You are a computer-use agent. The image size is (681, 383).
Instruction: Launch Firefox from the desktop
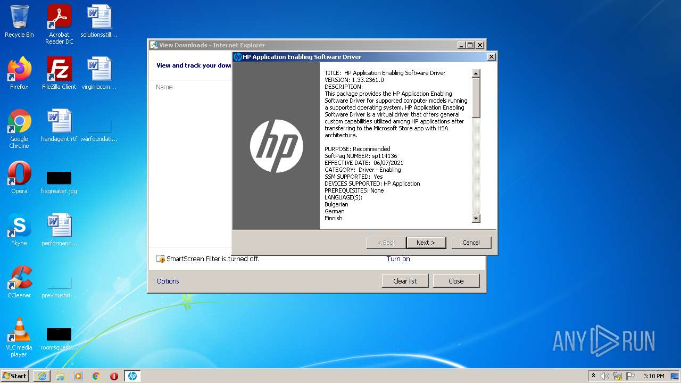click(19, 73)
